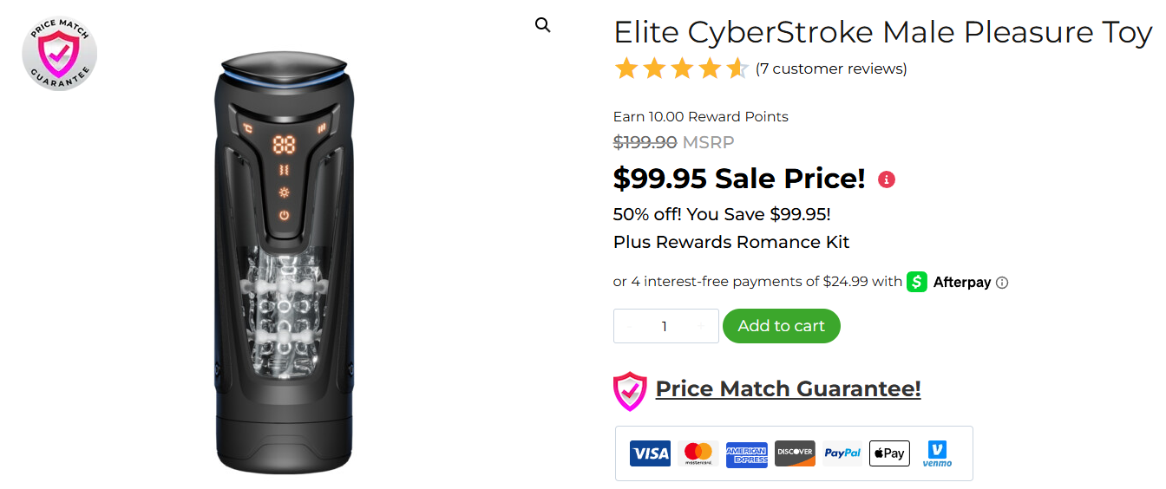Click the Venmo payment icon

937,453
